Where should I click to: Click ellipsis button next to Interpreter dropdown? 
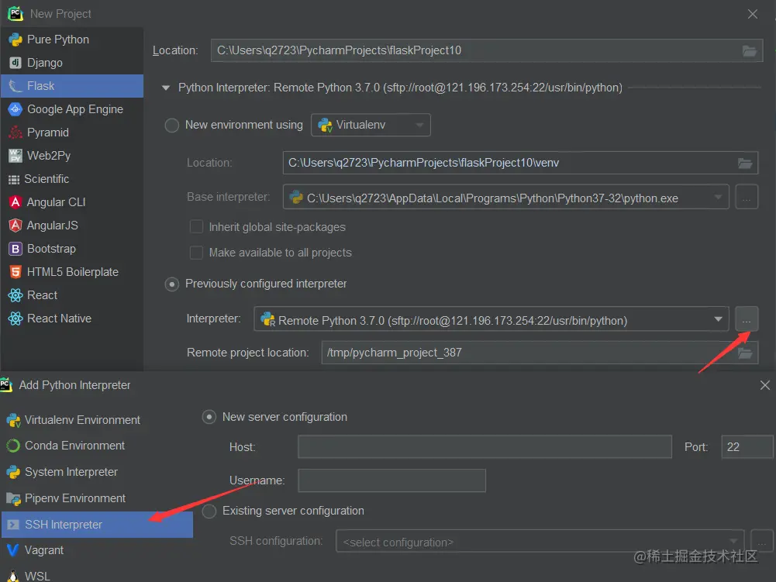747,320
